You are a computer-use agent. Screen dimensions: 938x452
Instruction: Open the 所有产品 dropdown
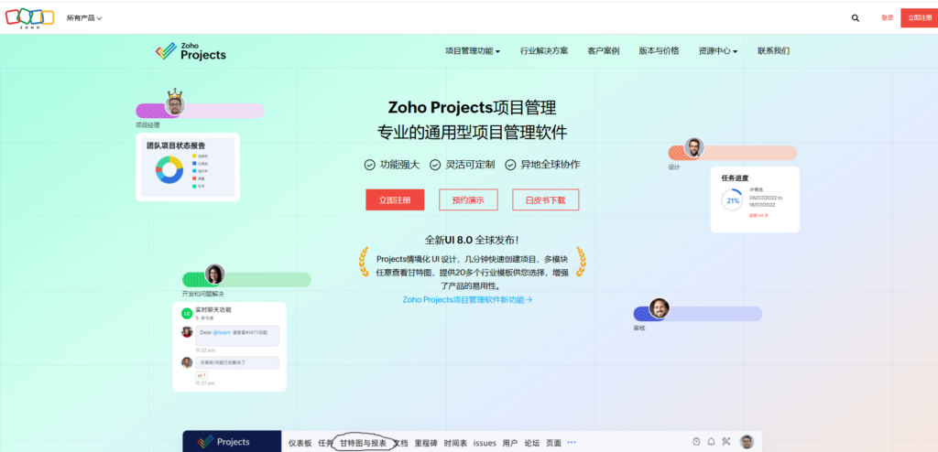click(x=83, y=18)
